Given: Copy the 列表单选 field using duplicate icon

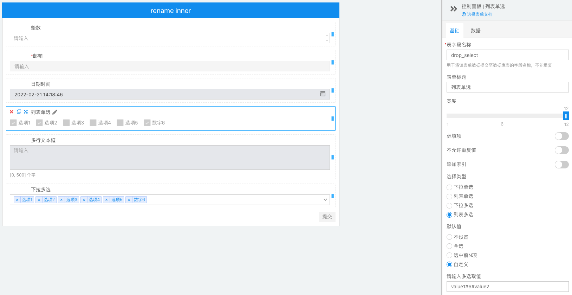Looking at the screenshot, I should pos(19,112).
